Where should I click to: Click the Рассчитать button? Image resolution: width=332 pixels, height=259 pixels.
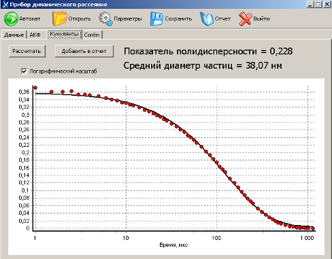point(27,51)
